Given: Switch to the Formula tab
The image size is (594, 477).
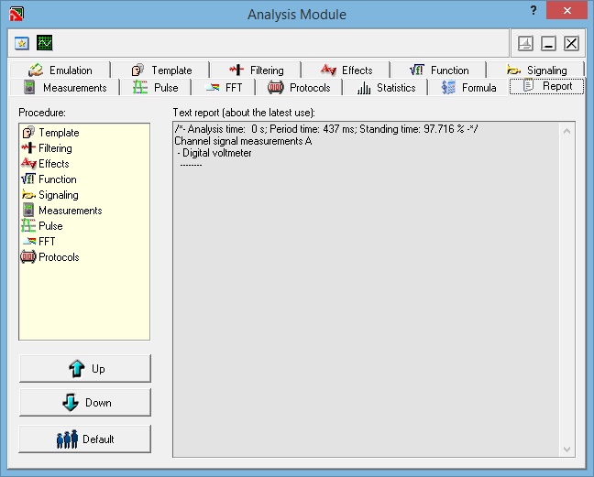Looking at the screenshot, I should coord(469,88).
